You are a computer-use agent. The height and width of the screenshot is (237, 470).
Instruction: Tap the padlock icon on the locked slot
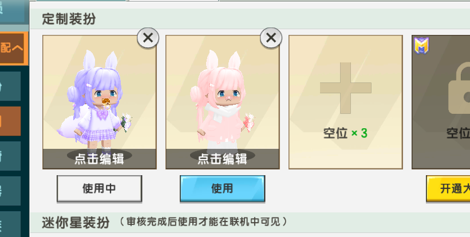[x=459, y=88]
